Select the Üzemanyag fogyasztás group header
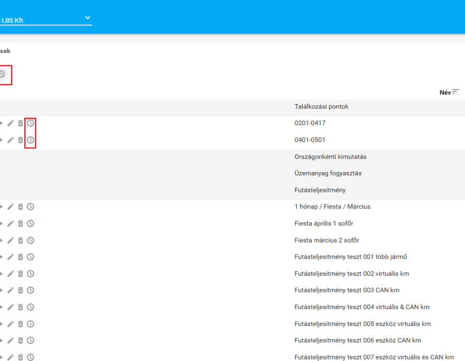The height and width of the screenshot is (361, 465). [x=328, y=173]
